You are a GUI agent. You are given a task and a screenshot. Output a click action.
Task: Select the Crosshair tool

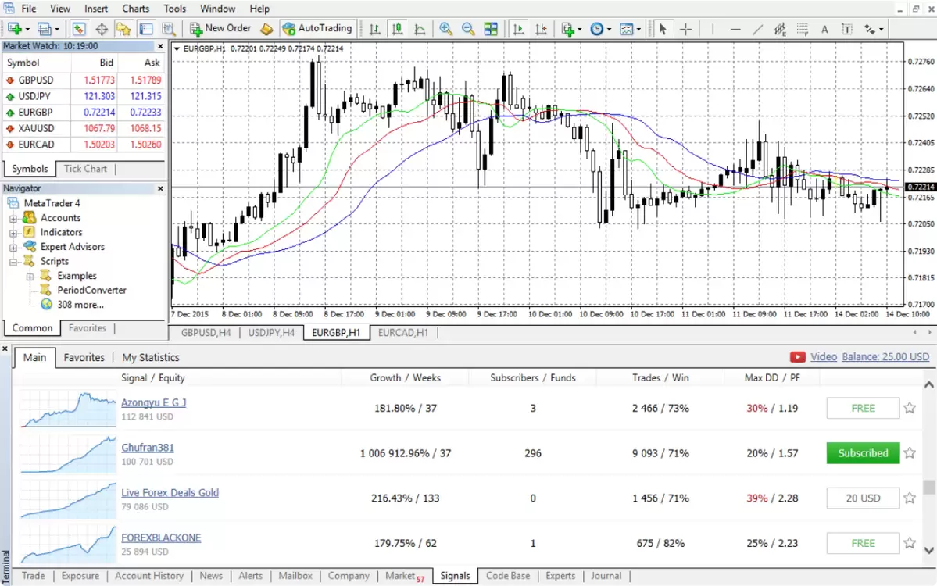pyautogui.click(x=686, y=29)
